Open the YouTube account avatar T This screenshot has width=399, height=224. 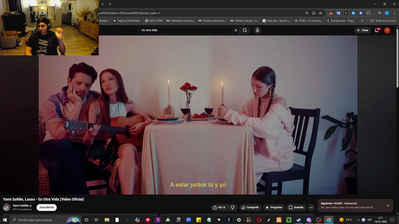387,30
